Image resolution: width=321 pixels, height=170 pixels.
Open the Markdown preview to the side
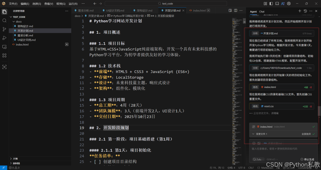point(230,10)
